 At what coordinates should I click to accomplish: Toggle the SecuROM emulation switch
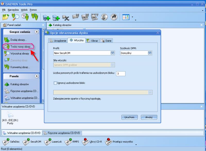(x=32, y=142)
